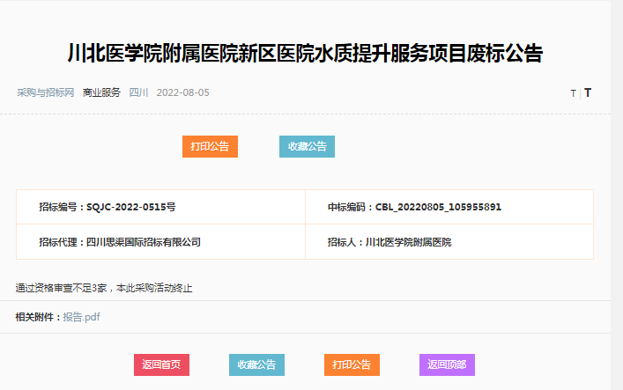
Task: Click the small T font-decrease icon
Action: [573, 93]
